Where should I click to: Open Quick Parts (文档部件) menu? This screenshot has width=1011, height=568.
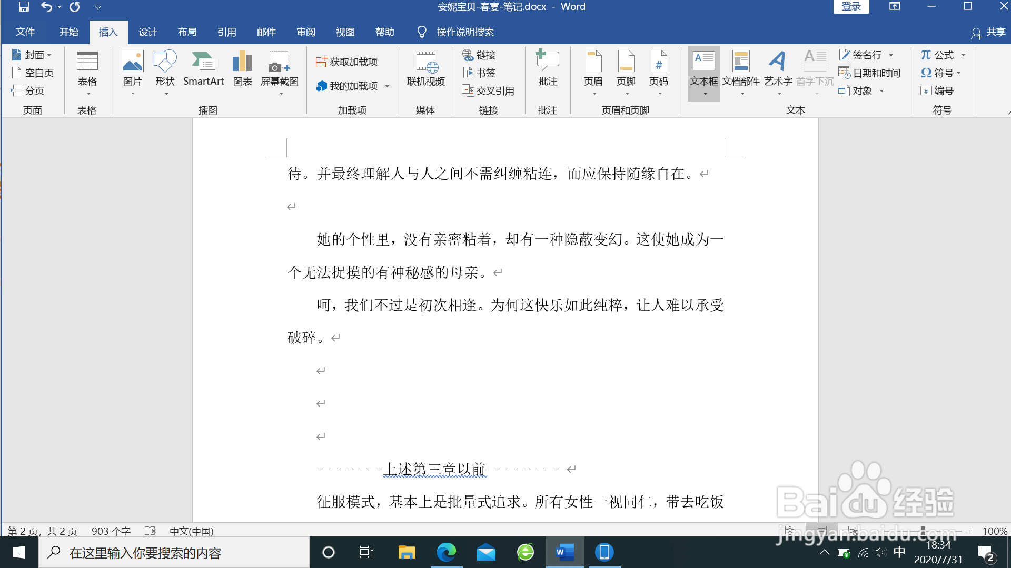[741, 73]
